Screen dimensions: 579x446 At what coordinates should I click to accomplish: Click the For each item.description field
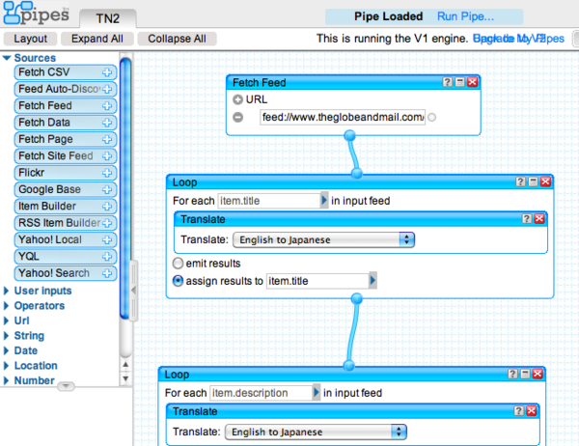(262, 393)
